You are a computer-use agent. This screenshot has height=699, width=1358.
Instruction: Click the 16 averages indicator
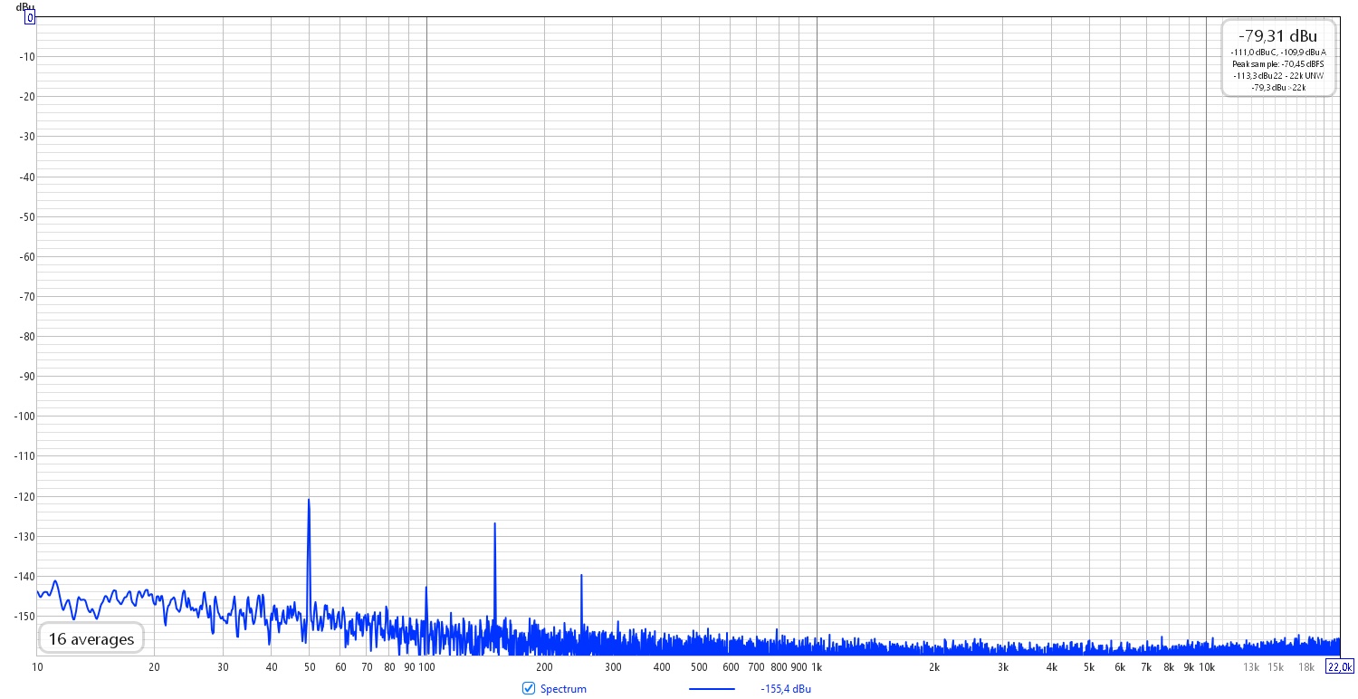pos(91,638)
